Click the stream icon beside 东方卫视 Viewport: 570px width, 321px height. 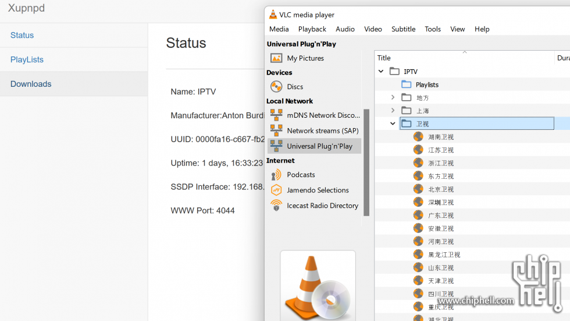(418, 176)
